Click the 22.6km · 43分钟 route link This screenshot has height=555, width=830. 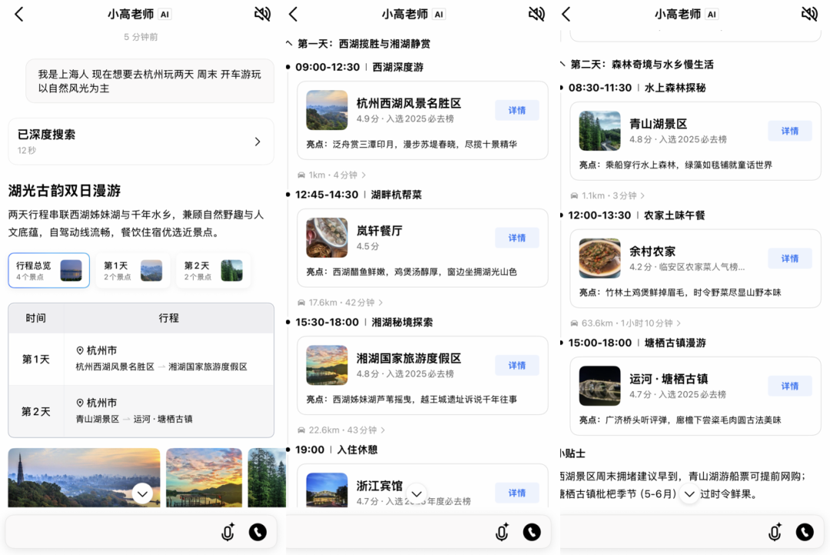pos(341,430)
